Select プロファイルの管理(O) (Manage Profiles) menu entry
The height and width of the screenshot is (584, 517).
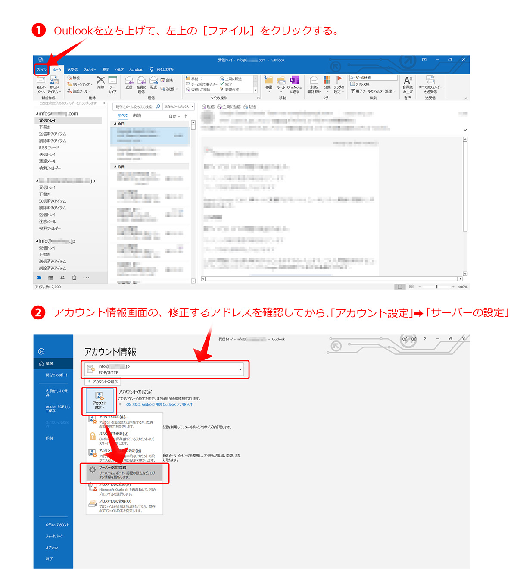click(125, 506)
